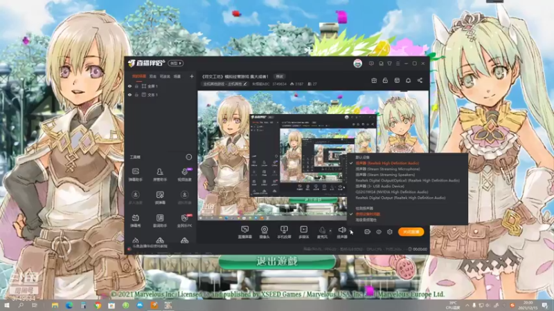
Task: Toggle visibility of the 文本 1 source
Action: (129, 95)
